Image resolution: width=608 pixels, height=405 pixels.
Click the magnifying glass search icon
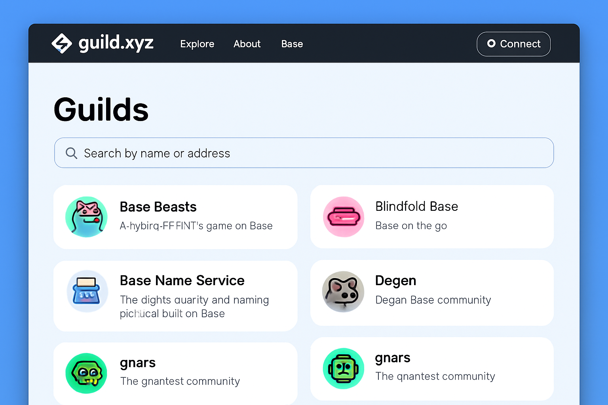point(71,153)
